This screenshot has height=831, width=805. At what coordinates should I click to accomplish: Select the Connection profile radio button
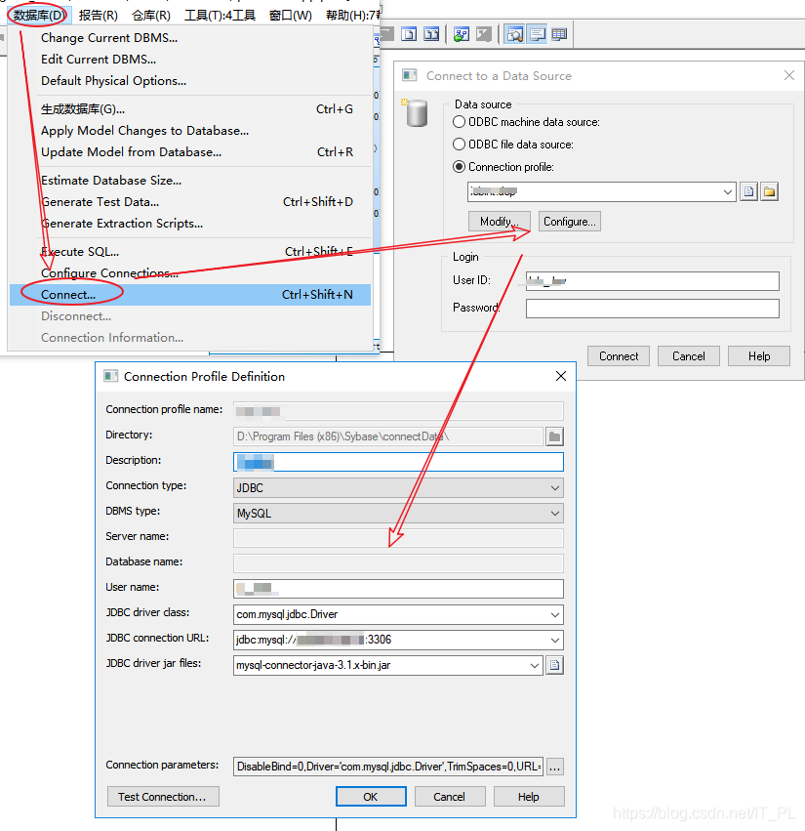460,166
